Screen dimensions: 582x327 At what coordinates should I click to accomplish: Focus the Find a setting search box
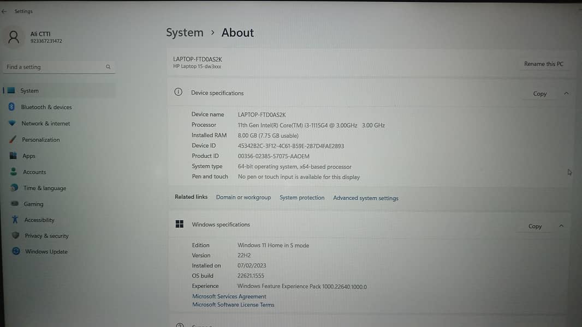coord(55,67)
